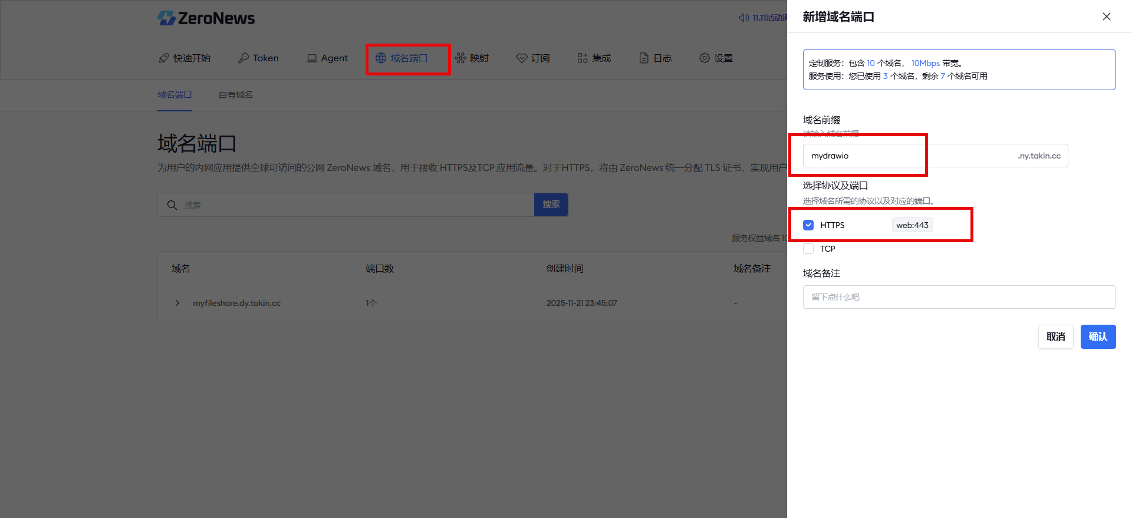Click the globe icon for 域名端口

pyautogui.click(x=381, y=58)
